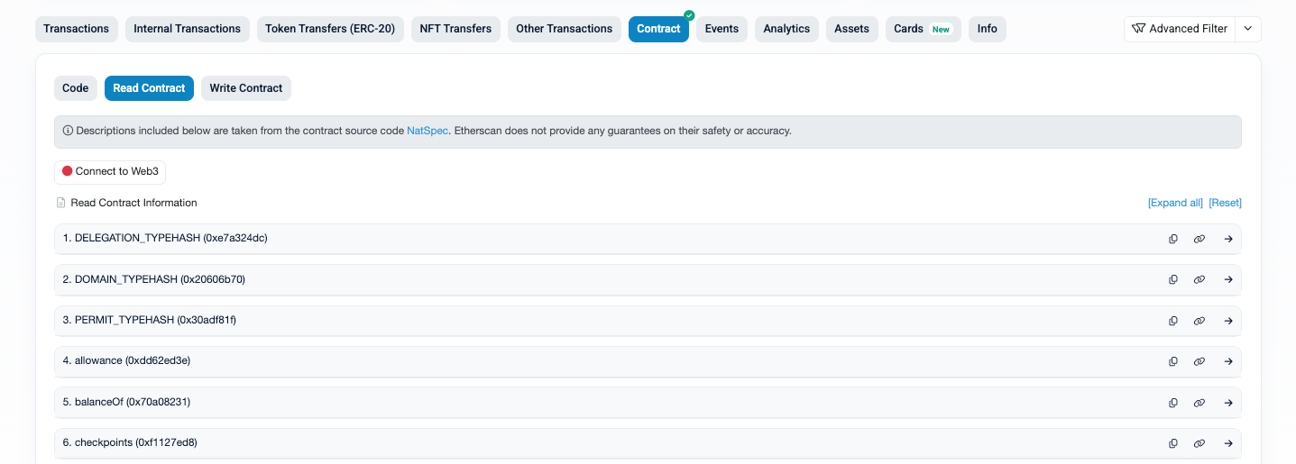Copy permalink for DOMAIN_TYPEHASH
The width and height of the screenshot is (1296, 464).
[x=1199, y=279]
